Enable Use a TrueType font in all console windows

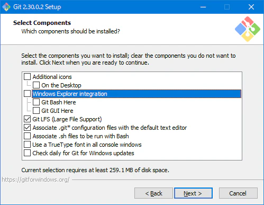point(27,145)
